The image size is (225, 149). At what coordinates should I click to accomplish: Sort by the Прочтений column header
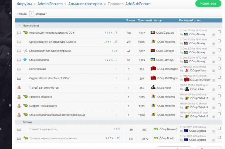(145, 20)
